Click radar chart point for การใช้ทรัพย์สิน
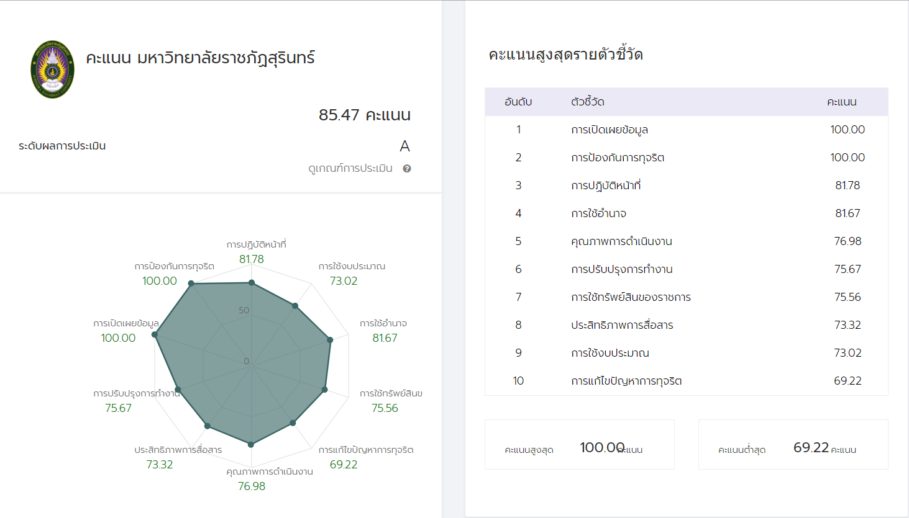Viewport: 909px width, 518px height. point(324,390)
